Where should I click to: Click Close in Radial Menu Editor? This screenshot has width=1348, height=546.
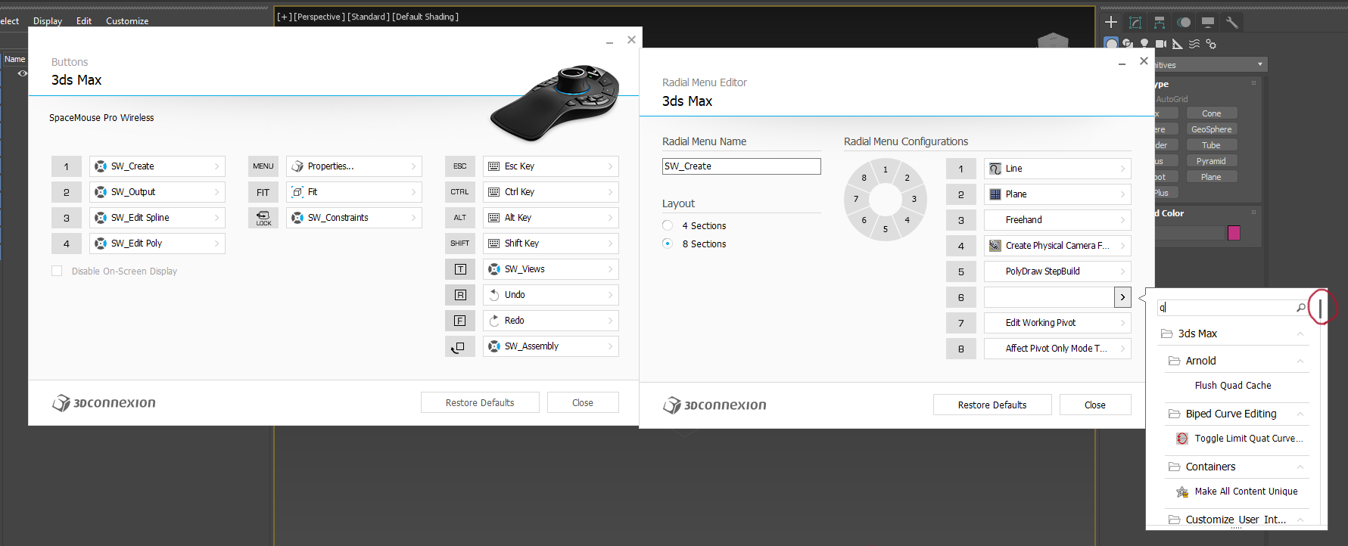(1095, 405)
